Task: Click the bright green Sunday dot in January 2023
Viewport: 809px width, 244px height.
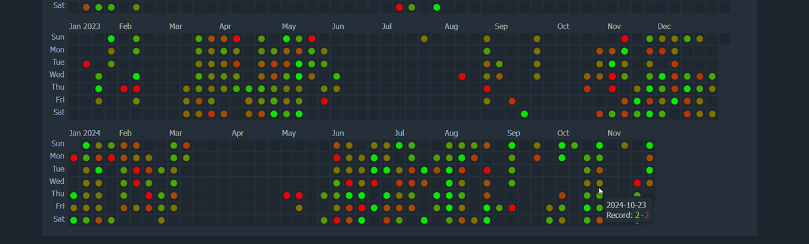Action: pyautogui.click(x=111, y=38)
